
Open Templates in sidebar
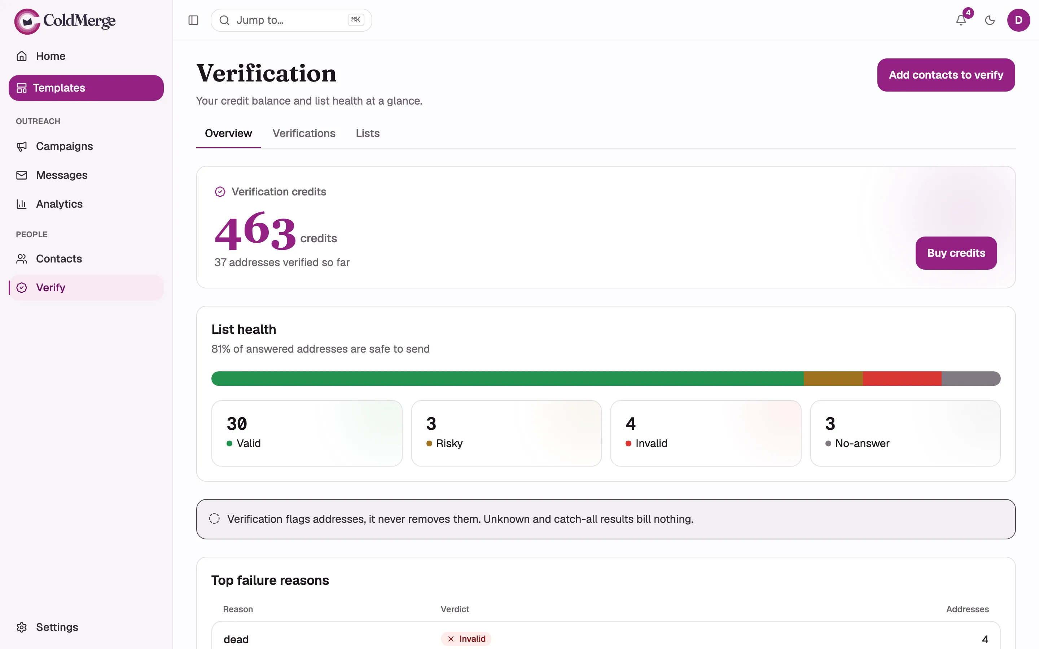tap(86, 88)
